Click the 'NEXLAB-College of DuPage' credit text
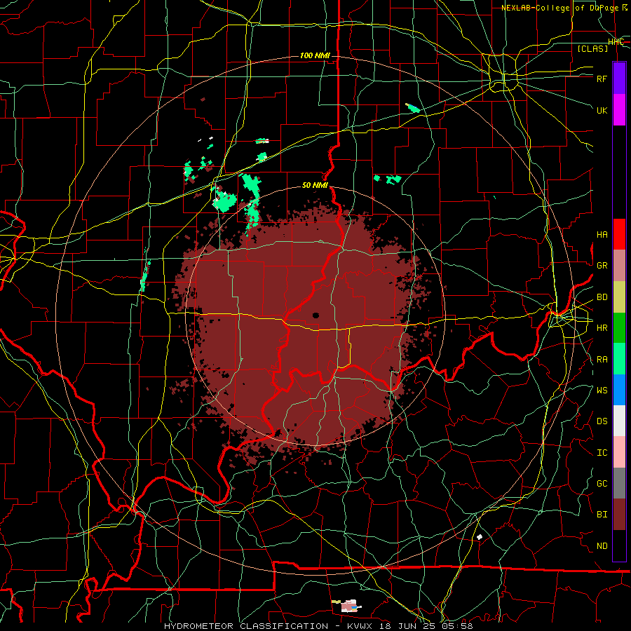Viewport: 631px width, 631px height. pos(561,8)
